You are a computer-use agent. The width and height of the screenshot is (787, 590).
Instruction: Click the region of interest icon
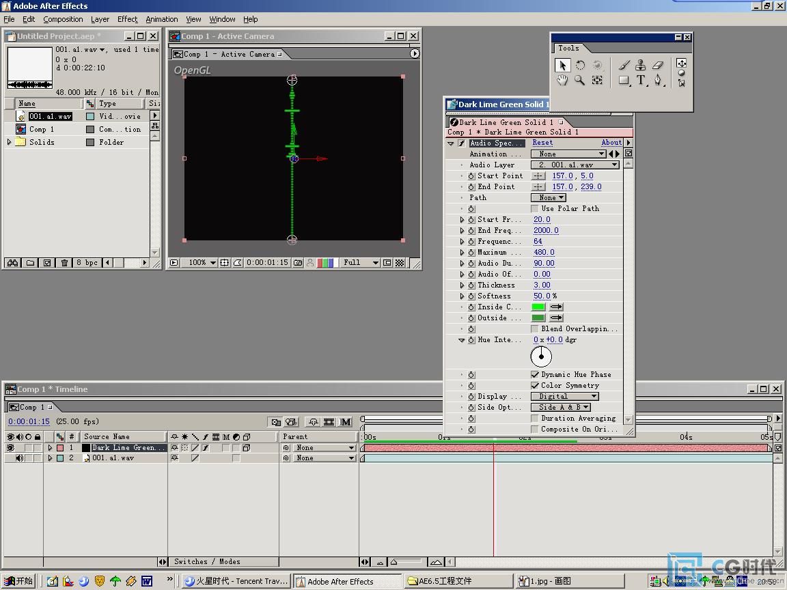click(387, 262)
